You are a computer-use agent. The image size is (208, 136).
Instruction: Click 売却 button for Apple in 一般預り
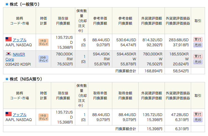[198, 45]
